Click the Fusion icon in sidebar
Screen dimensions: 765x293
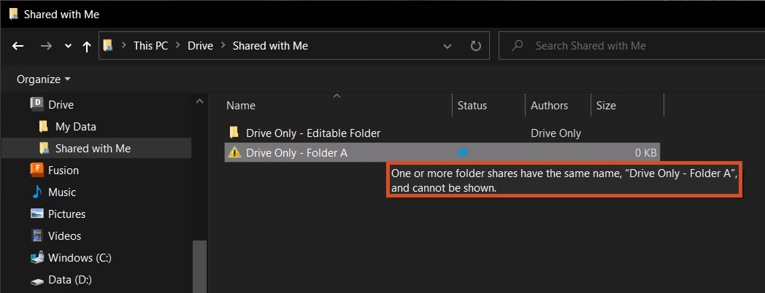tap(36, 170)
